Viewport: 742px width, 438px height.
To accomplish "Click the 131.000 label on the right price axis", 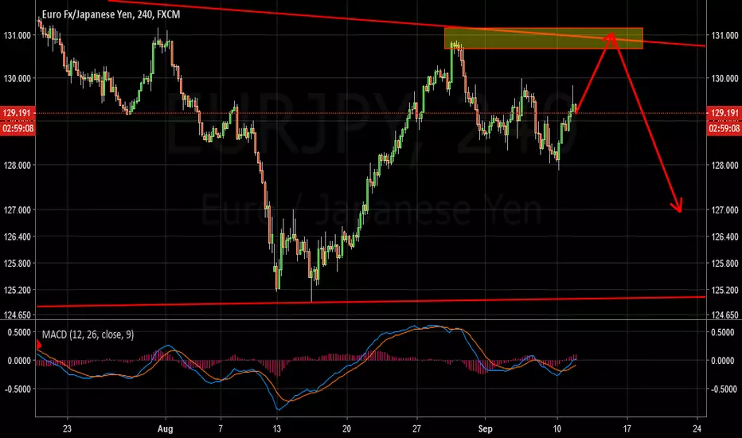I will [x=724, y=36].
